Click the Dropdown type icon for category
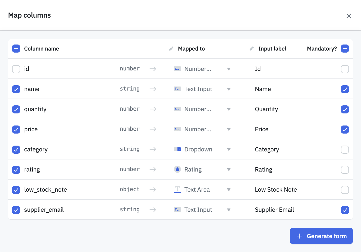Viewport: 361px width, 252px height. tap(177, 149)
